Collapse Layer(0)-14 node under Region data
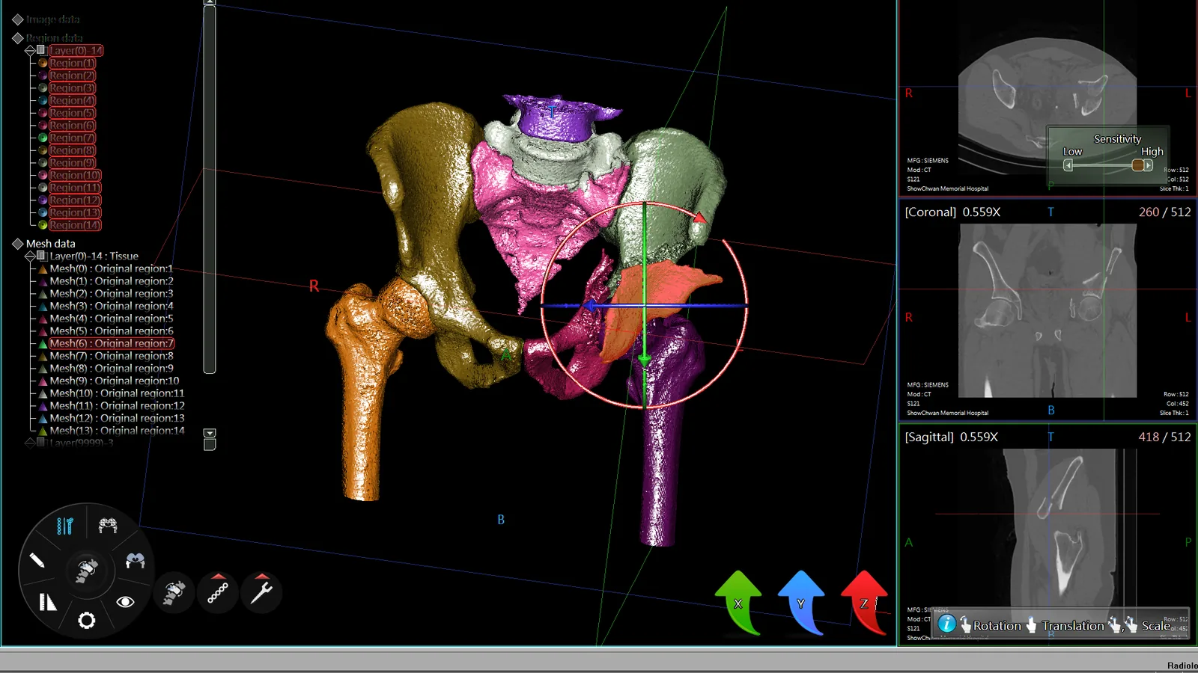 [x=30, y=50]
